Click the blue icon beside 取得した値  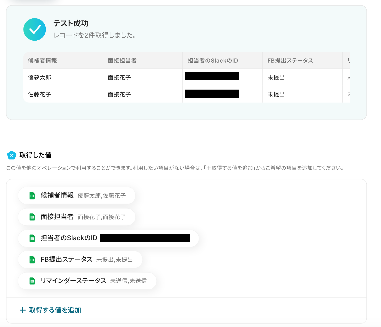coord(12,155)
